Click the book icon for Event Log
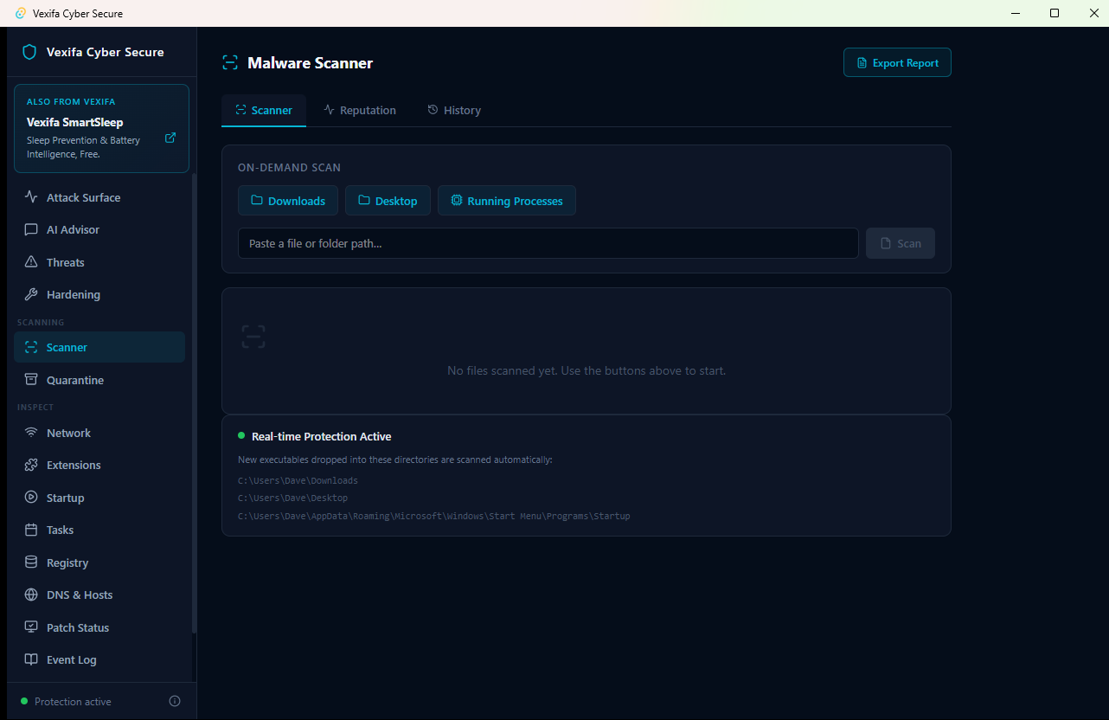Screen dimensions: 1109x720 pos(31,659)
